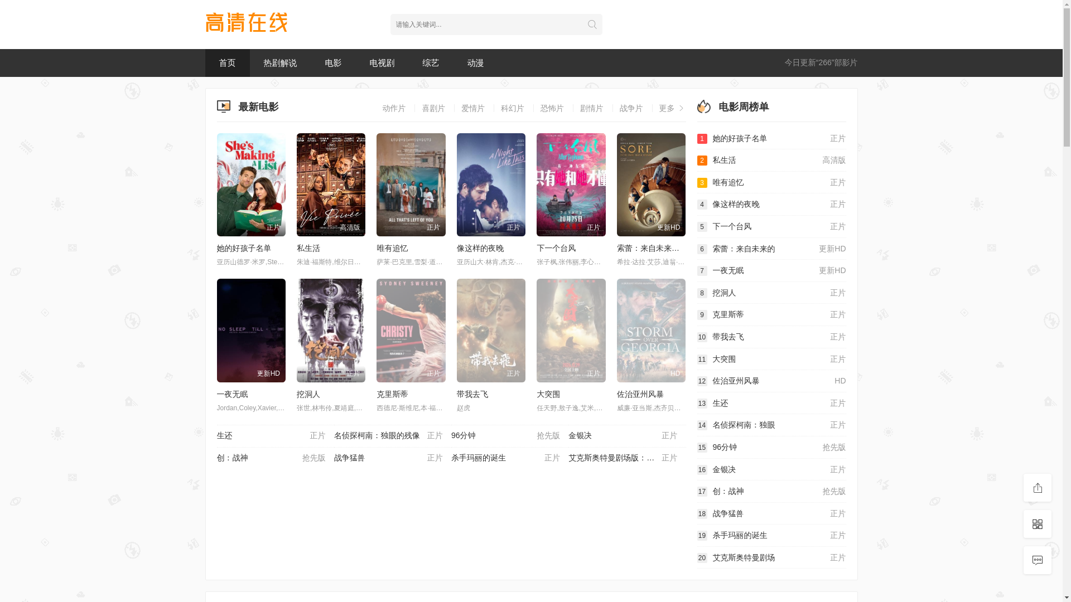
Task: Open the 电影 navigation tab
Action: coord(333,63)
